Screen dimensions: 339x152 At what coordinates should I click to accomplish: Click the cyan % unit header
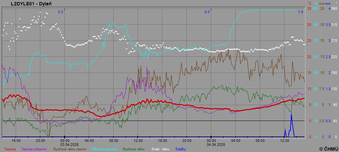[x=316, y=3]
